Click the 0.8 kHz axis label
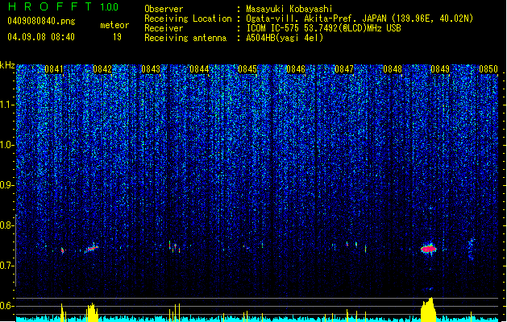This screenshot has width=507, height=322. point(7,225)
